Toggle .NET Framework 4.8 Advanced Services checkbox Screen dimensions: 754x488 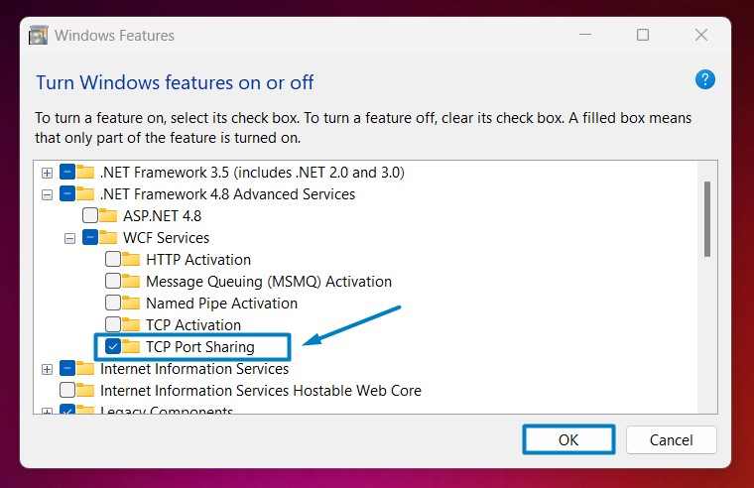[x=67, y=193]
